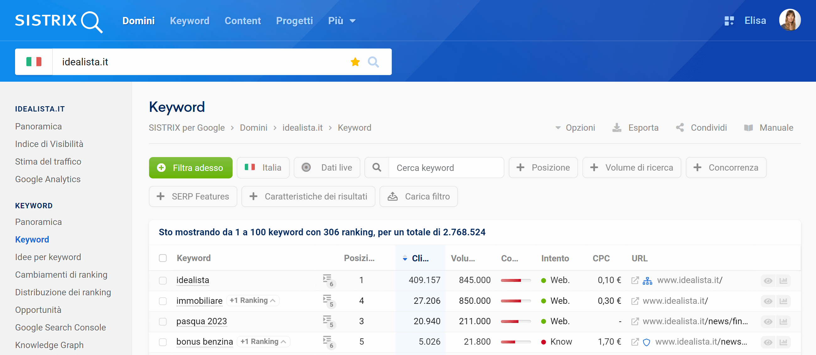The image size is (816, 355).
Task: Open SERP features icon for bonus benzina row
Action: coord(329,342)
